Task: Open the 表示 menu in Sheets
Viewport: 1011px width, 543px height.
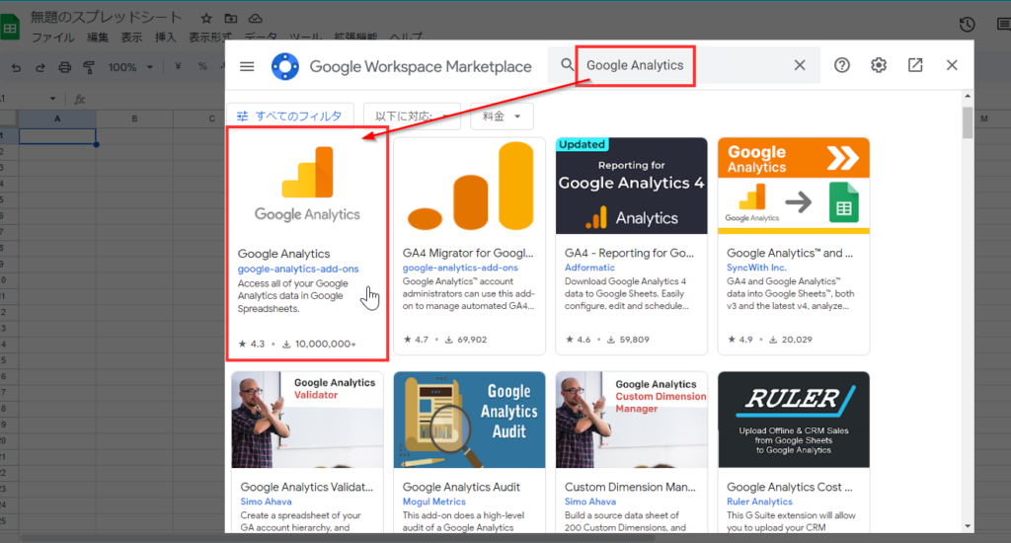Action: point(131,38)
